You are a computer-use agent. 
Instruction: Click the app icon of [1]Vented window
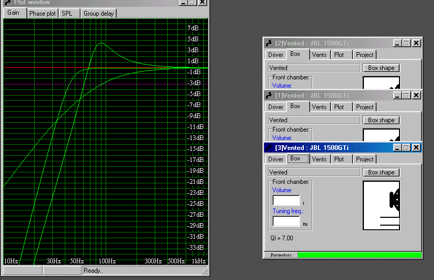click(269, 96)
